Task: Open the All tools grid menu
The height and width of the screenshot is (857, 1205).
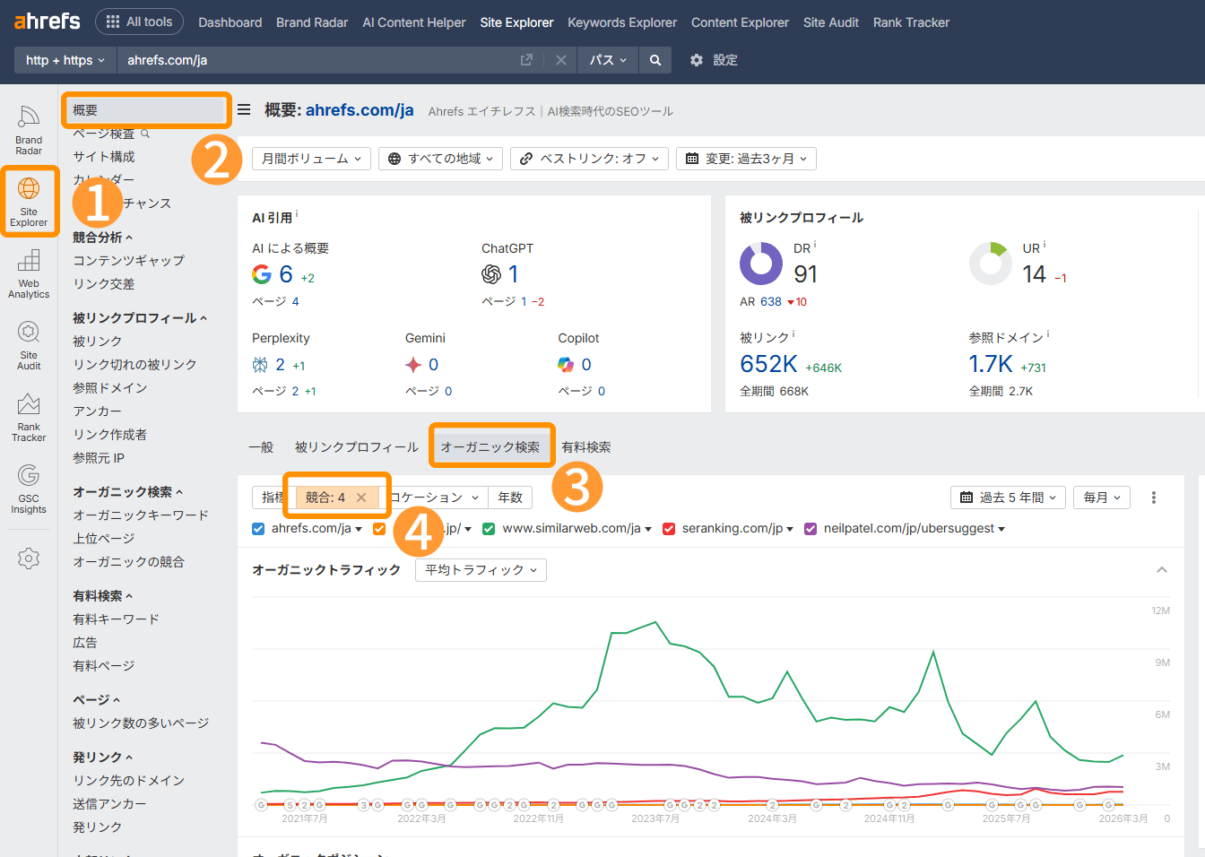Action: click(x=139, y=22)
